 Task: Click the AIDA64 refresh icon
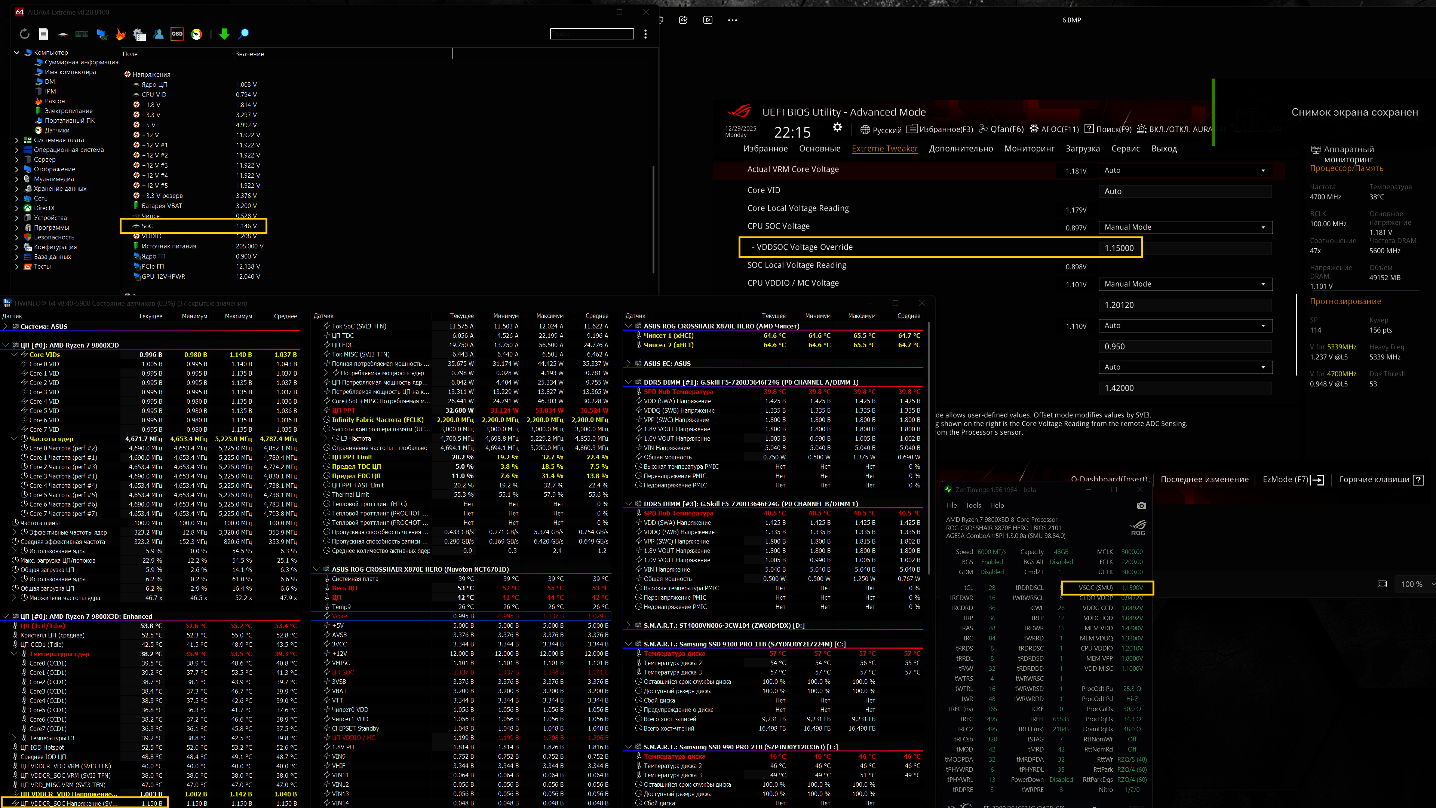[x=25, y=34]
